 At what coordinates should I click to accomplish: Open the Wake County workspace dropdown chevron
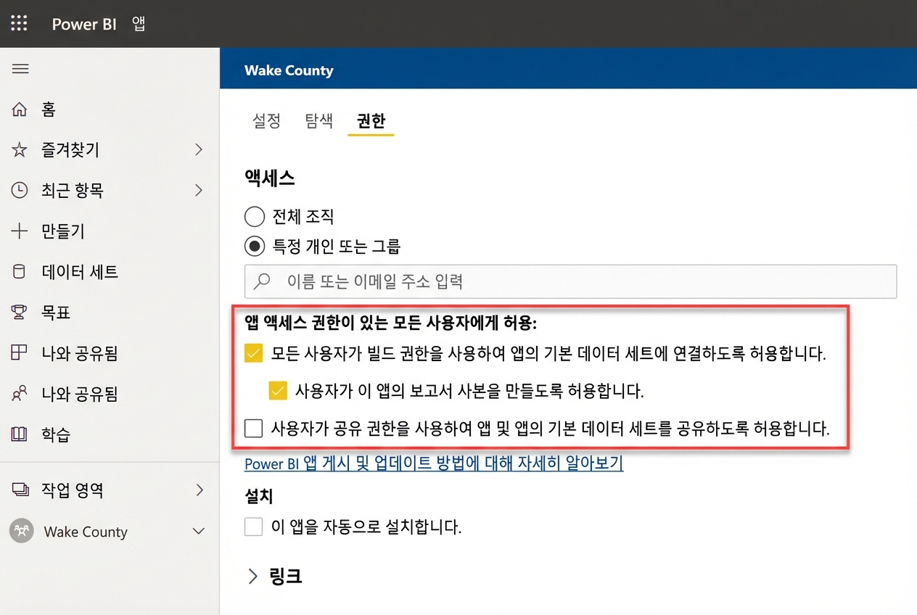pos(198,532)
